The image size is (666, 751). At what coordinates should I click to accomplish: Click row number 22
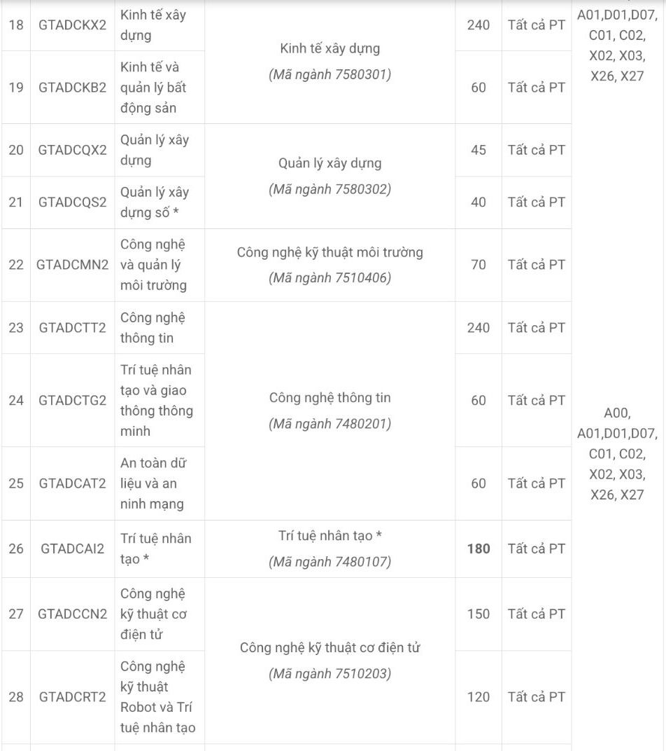[x=15, y=265]
